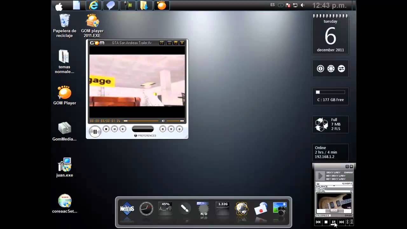Stop the music widget playback
The width and height of the screenshot is (407, 229).
point(326,222)
